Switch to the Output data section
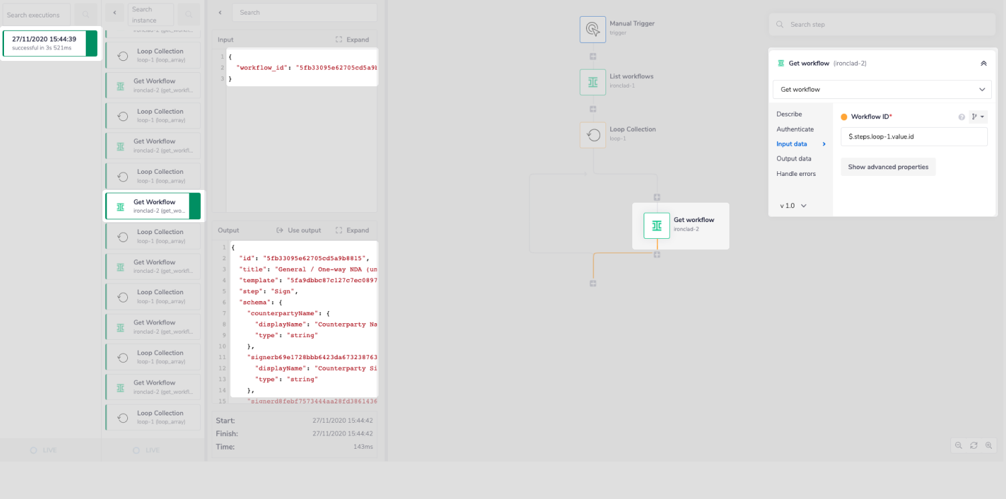The image size is (1006, 499). click(795, 159)
